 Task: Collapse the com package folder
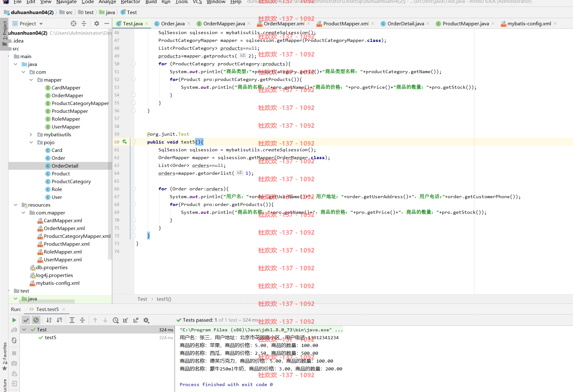[x=23, y=72]
